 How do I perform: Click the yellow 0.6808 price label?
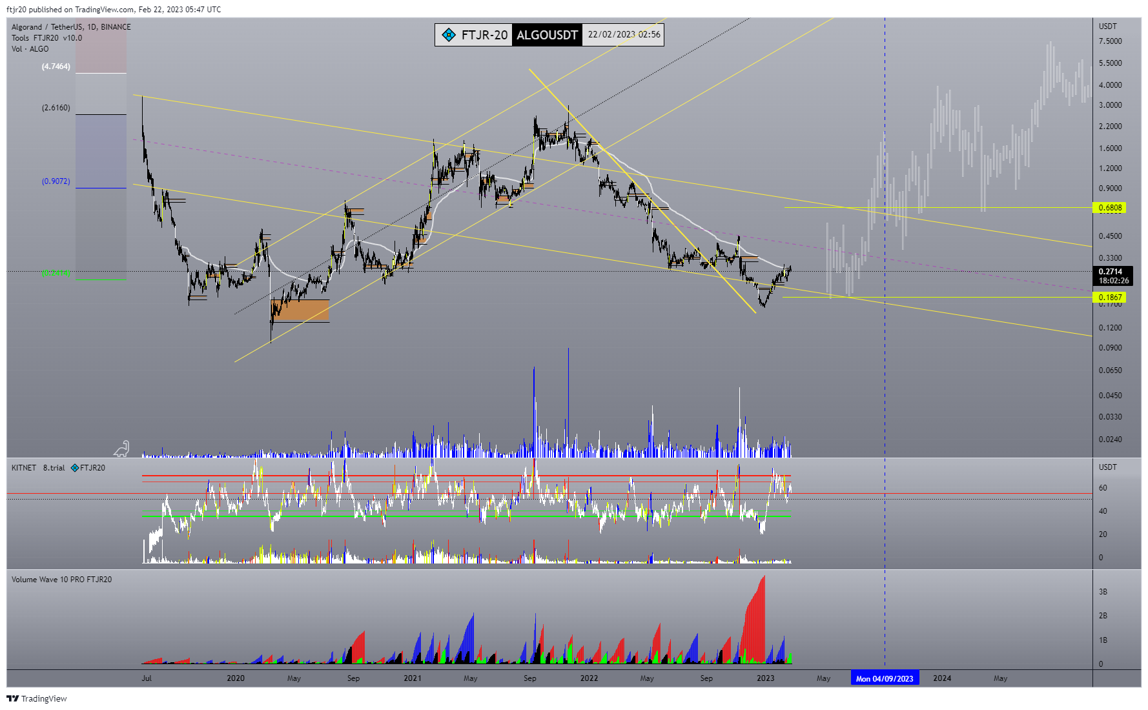[x=1110, y=208]
